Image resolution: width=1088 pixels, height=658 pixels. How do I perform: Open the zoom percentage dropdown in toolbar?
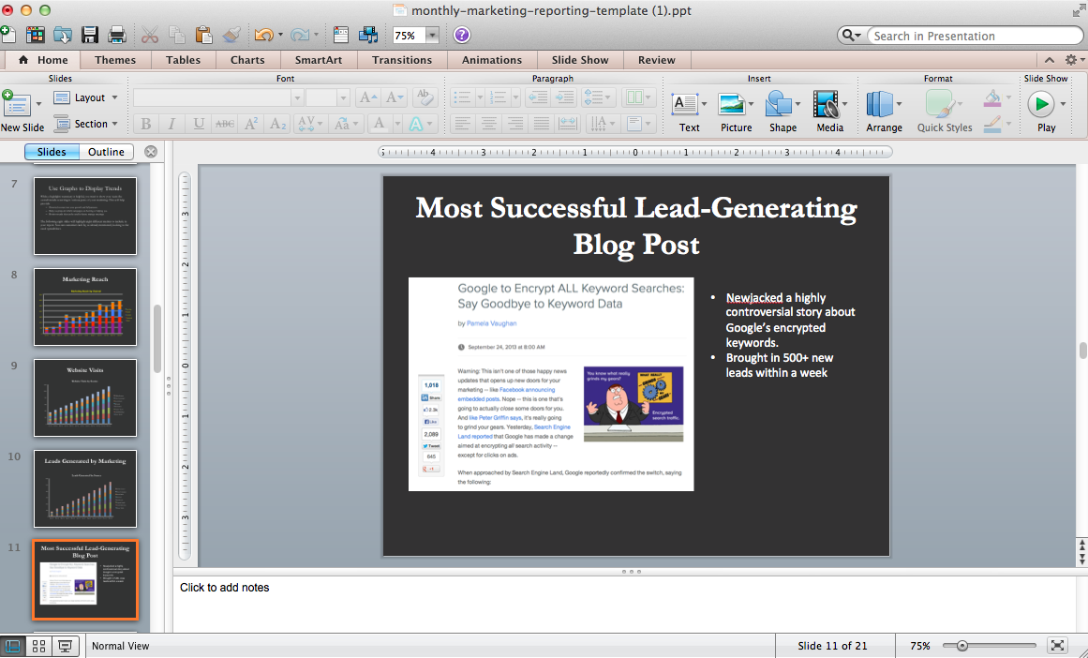click(432, 36)
